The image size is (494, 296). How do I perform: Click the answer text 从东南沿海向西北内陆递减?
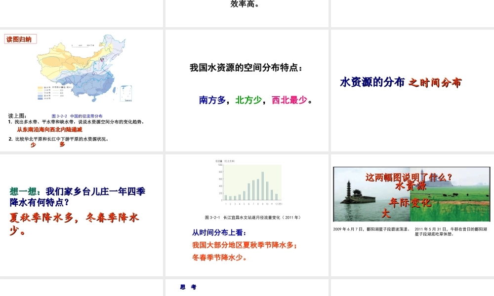click(49, 130)
